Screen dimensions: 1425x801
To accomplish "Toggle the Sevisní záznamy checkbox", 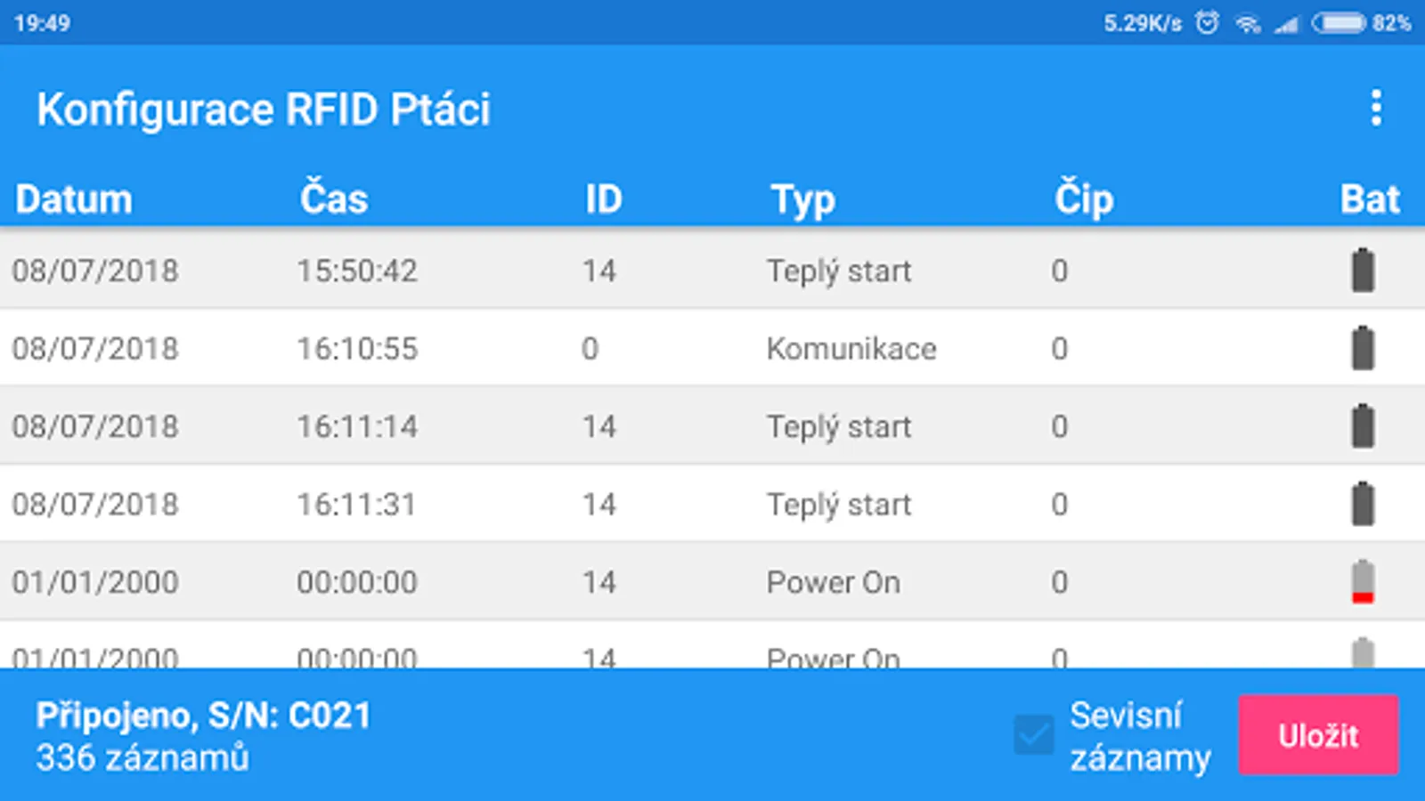I will [x=1034, y=735].
